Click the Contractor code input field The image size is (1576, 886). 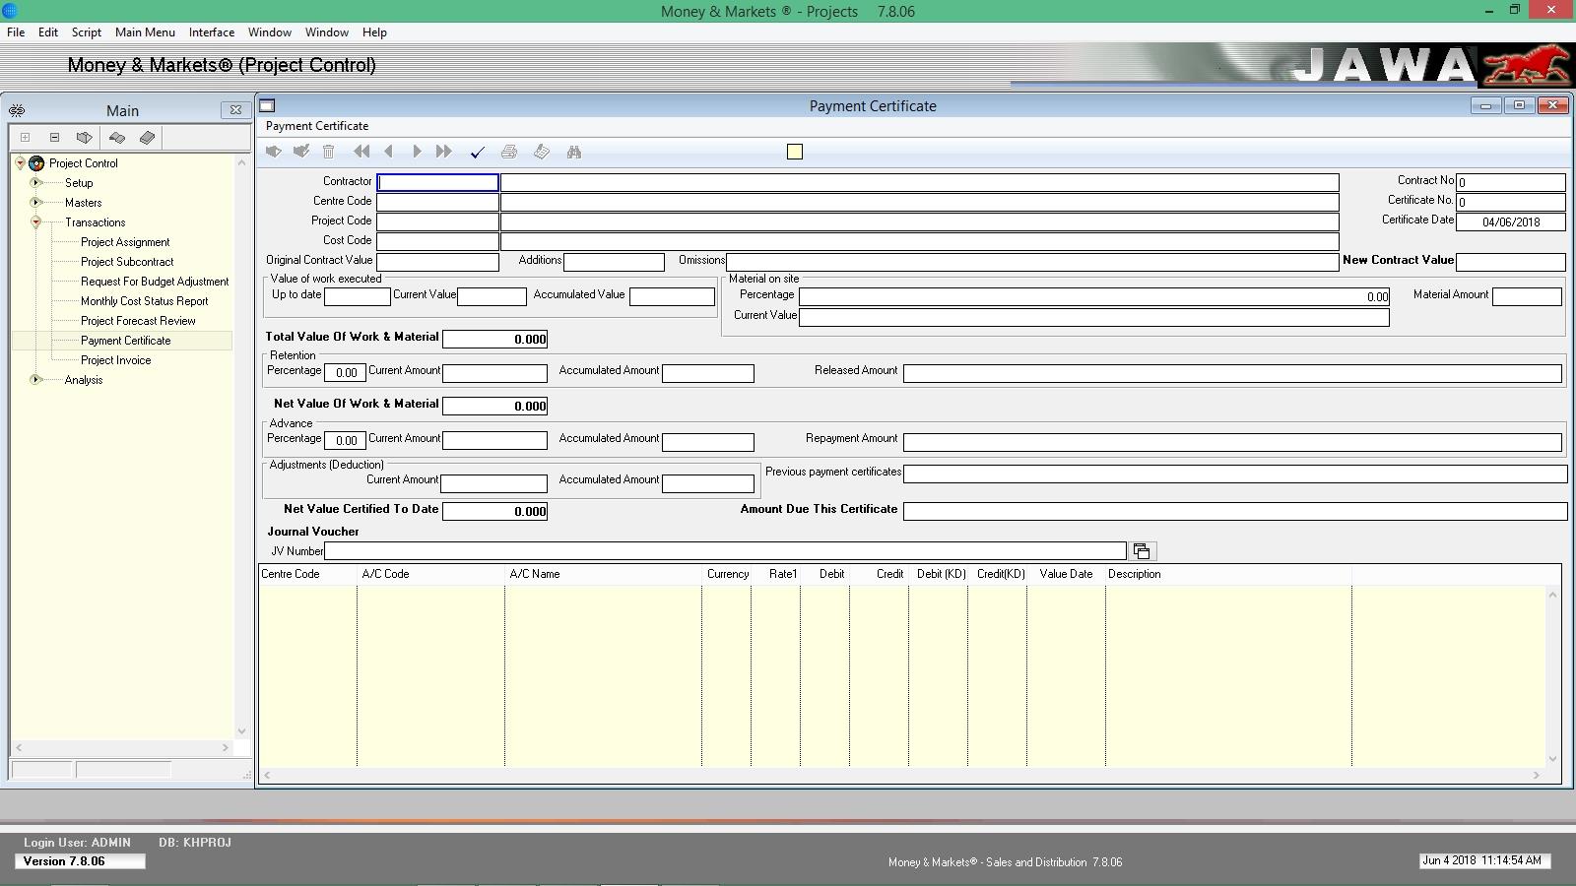tap(437, 182)
